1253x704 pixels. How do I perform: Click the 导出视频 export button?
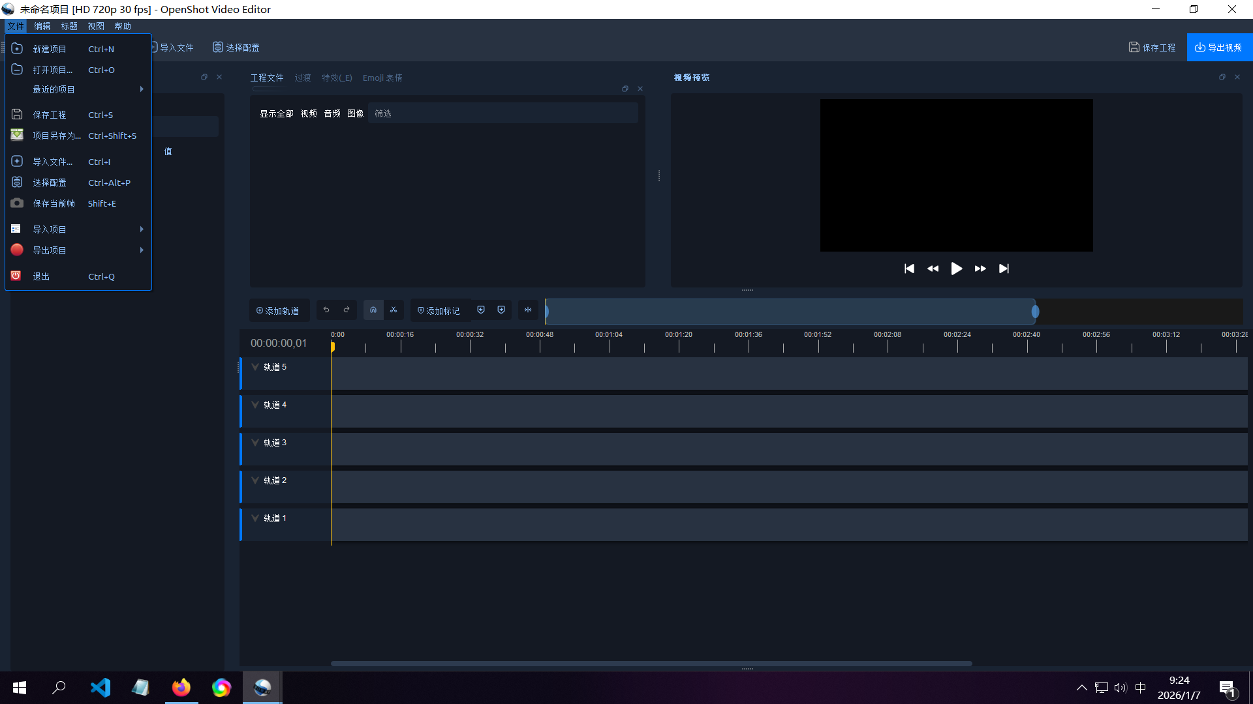pyautogui.click(x=1220, y=47)
